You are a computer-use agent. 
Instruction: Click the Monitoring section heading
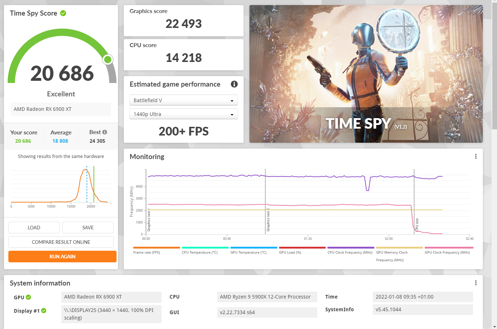[x=147, y=157]
